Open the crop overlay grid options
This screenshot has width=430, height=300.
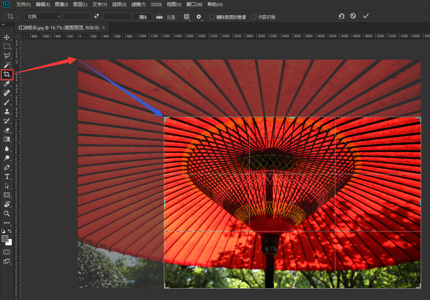[x=187, y=17]
